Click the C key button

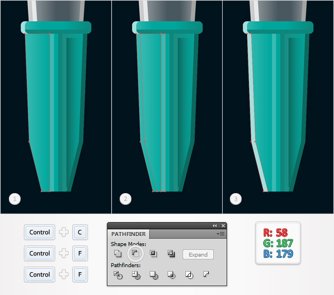(x=80, y=232)
